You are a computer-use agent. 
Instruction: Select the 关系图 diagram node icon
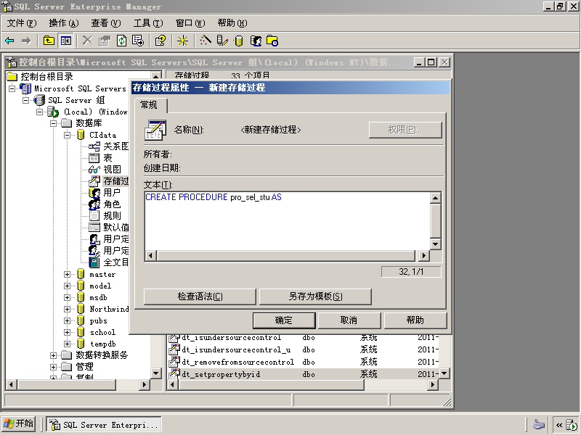tap(94, 146)
